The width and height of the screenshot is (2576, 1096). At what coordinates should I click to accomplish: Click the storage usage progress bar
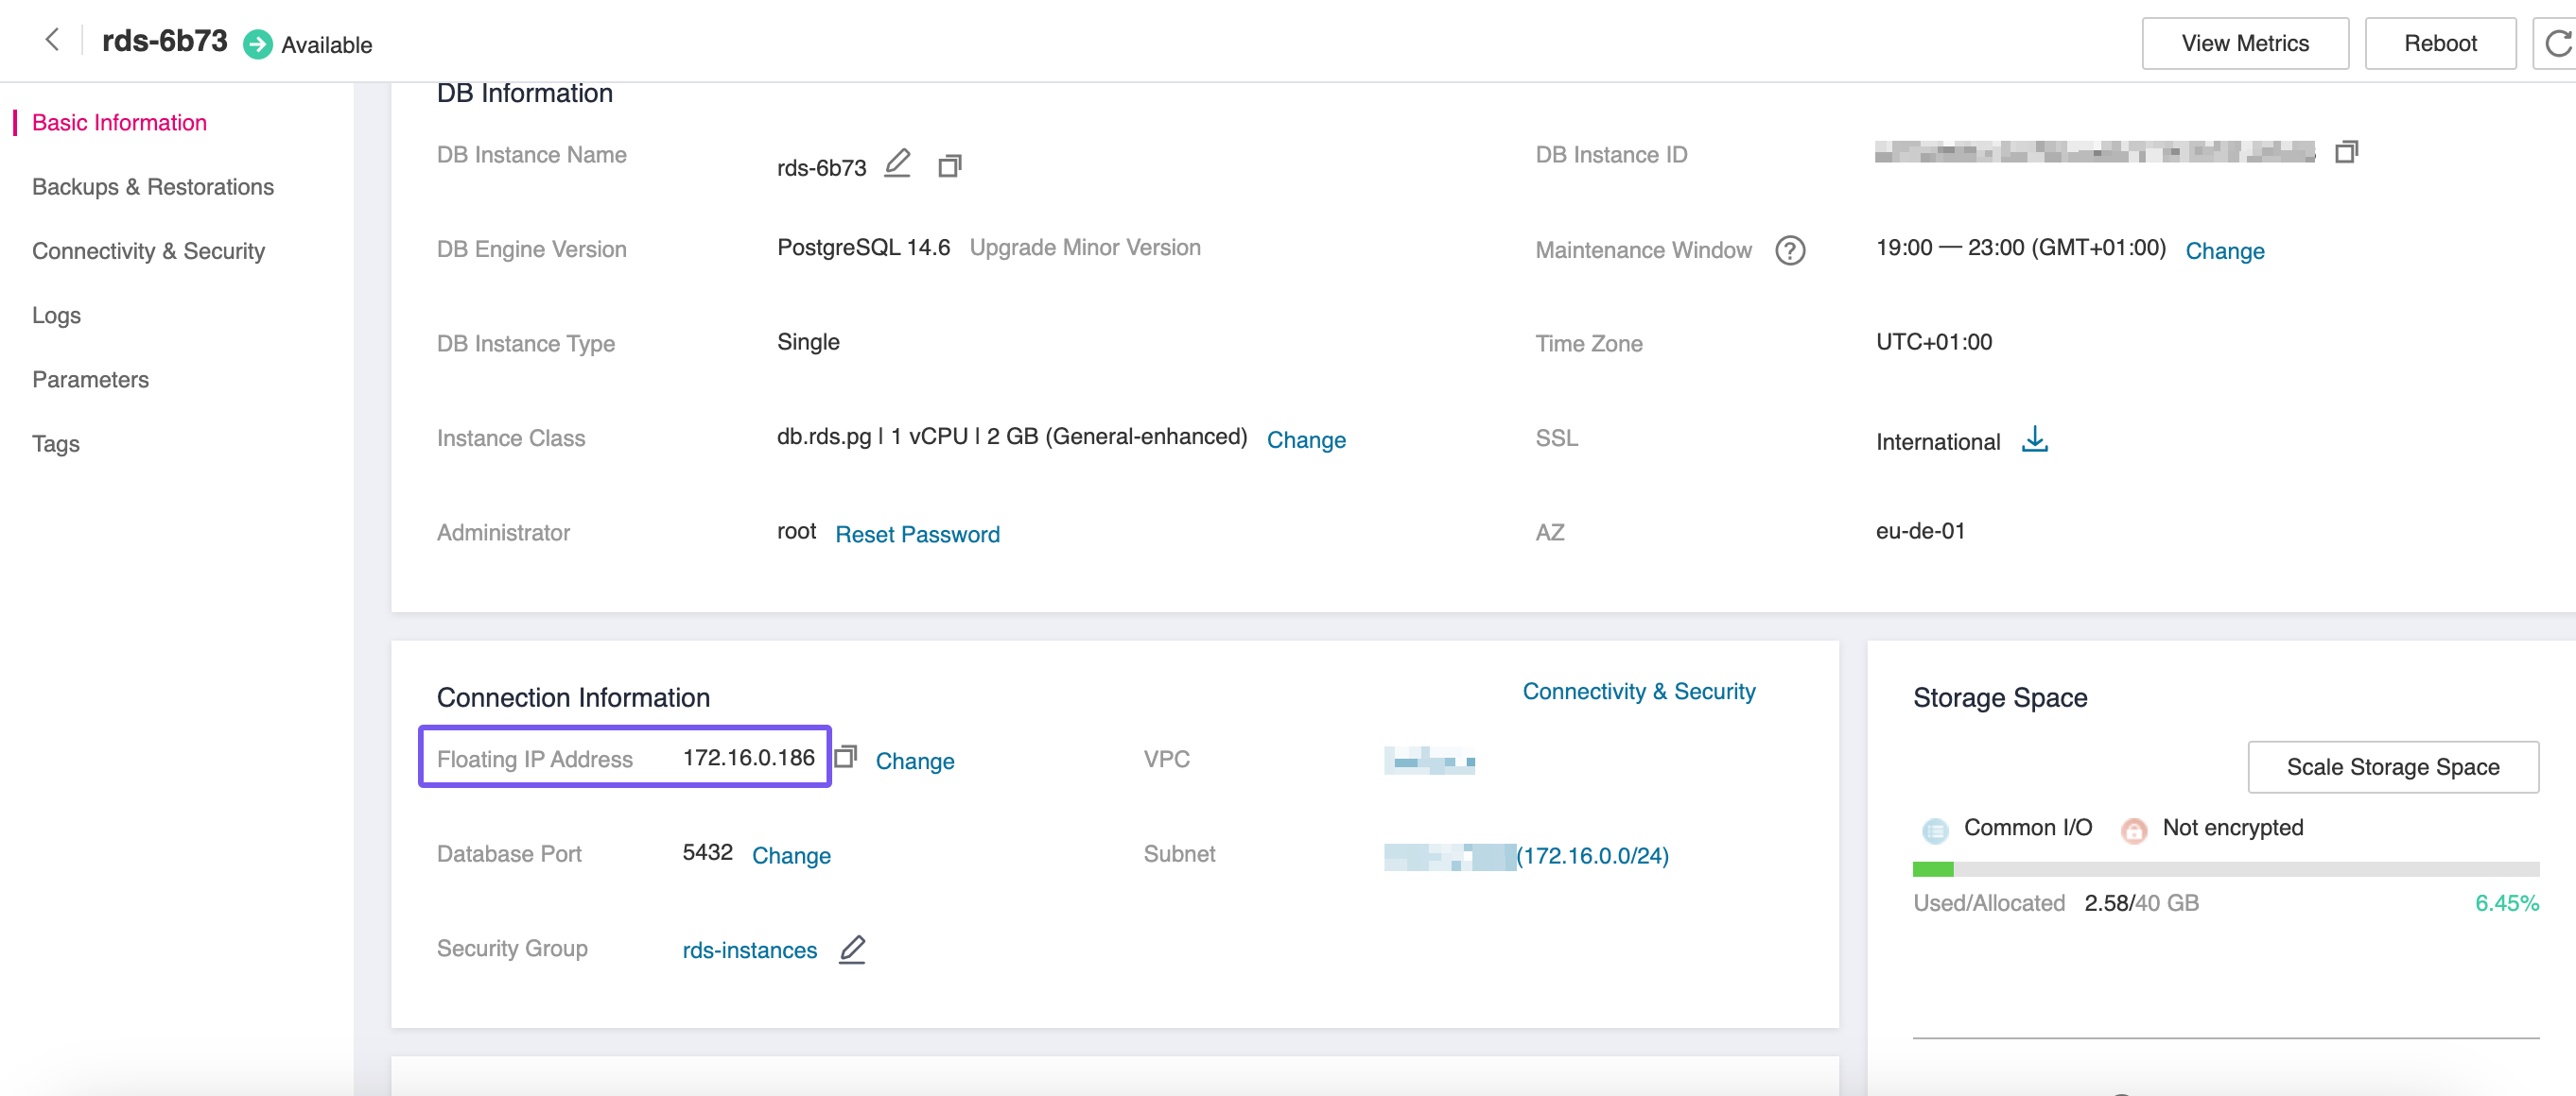pyautogui.click(x=2225, y=869)
